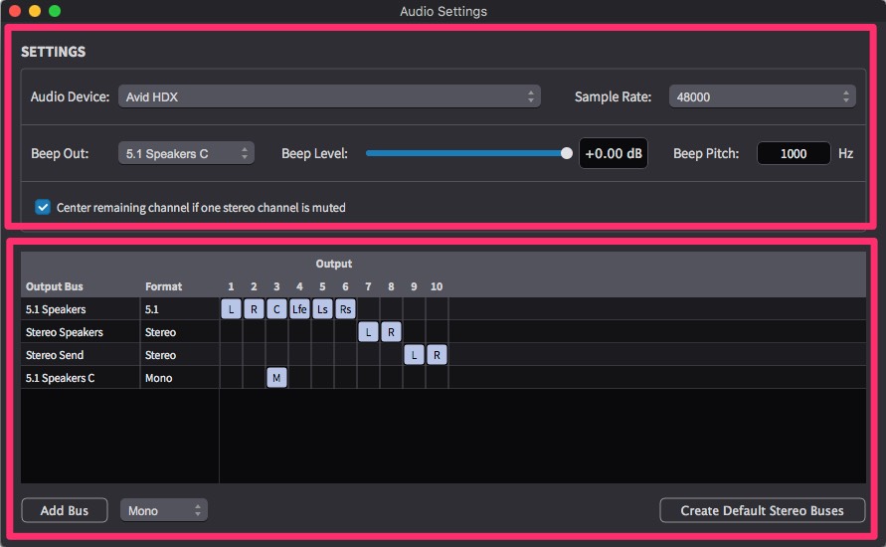The width and height of the screenshot is (886, 547).
Task: Click the Format column header
Action: click(x=163, y=286)
